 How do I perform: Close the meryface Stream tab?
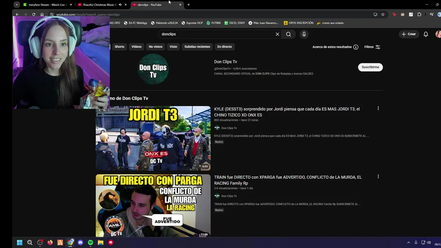click(x=71, y=5)
